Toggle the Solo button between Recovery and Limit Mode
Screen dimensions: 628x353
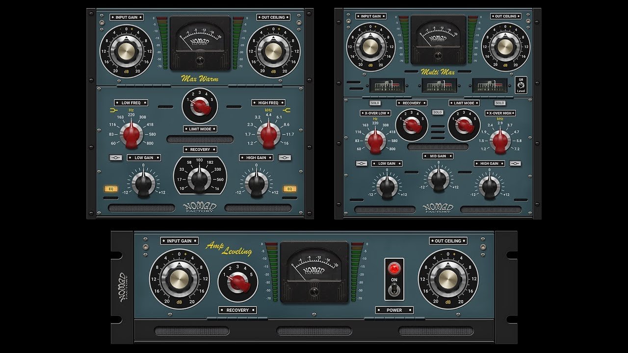pos(438,112)
